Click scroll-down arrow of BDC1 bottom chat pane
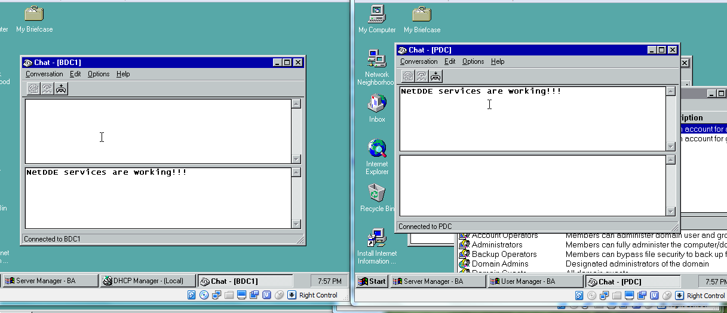This screenshot has width=727, height=313. [x=296, y=224]
